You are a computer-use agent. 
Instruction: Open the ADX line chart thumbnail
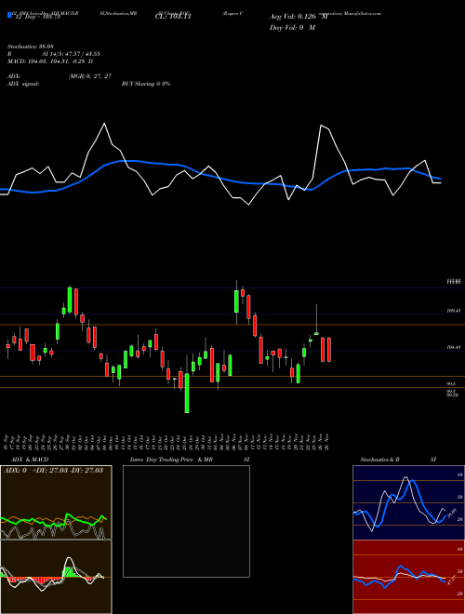[56, 502]
